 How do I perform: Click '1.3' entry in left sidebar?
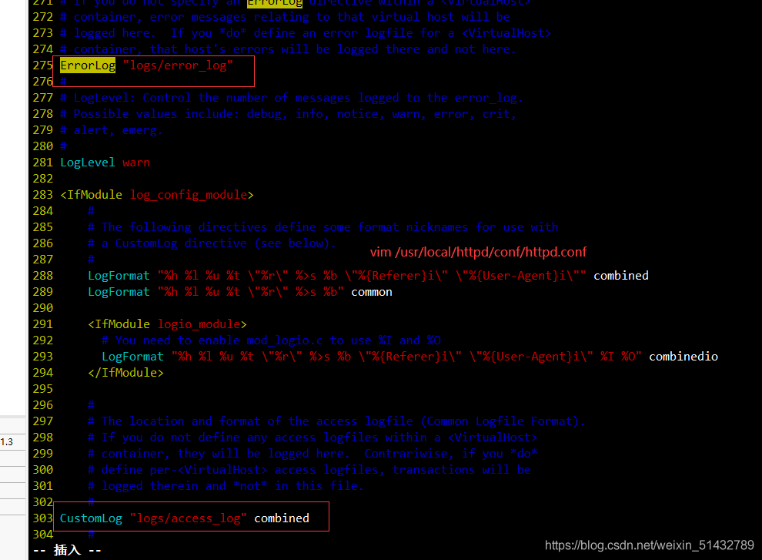point(7,442)
